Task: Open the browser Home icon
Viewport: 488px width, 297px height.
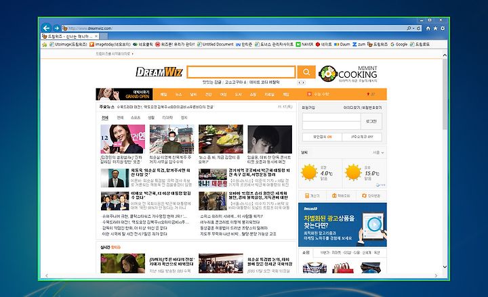Action: click(x=428, y=28)
